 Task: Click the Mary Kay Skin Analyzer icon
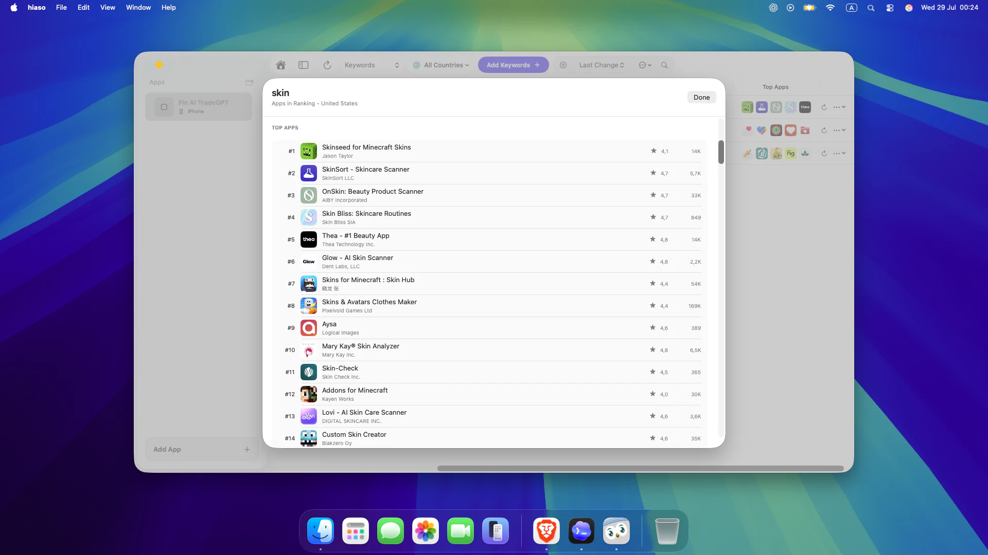[309, 350]
